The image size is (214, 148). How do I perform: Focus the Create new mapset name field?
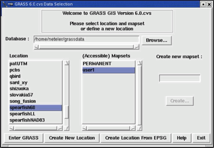pyautogui.click(x=180, y=78)
